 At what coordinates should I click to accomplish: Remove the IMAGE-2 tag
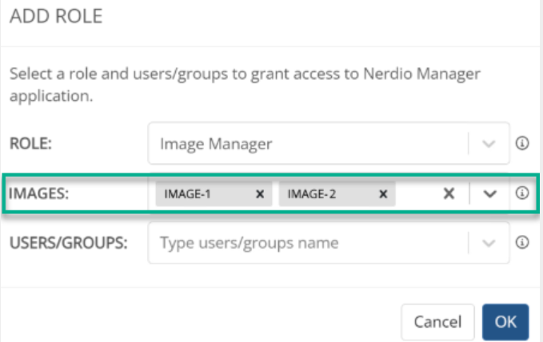coord(382,193)
